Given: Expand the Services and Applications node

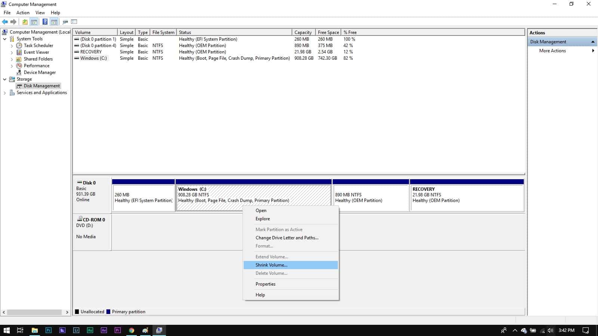Looking at the screenshot, I should [x=4, y=93].
